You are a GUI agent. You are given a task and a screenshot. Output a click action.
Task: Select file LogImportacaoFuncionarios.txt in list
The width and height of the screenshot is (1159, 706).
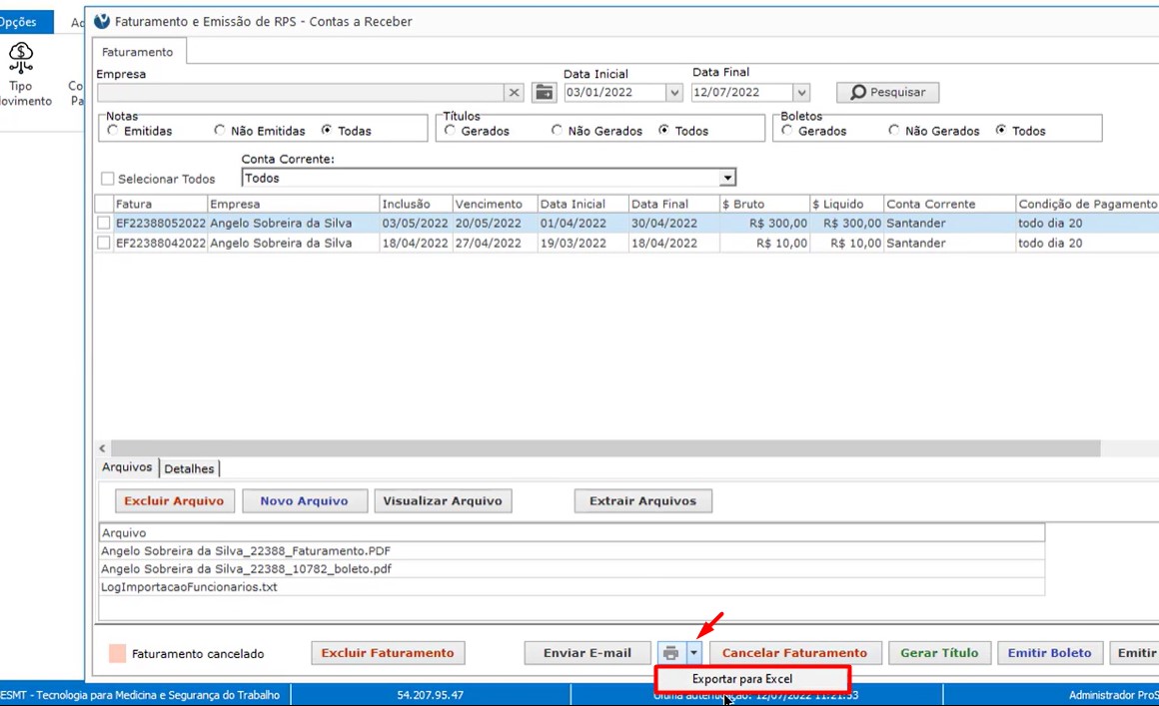[x=189, y=587]
